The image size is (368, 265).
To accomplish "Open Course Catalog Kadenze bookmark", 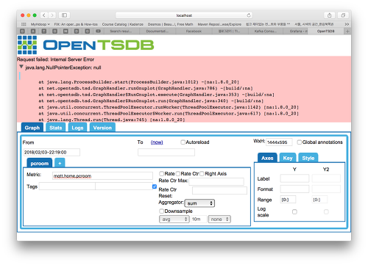I will pos(123,24).
